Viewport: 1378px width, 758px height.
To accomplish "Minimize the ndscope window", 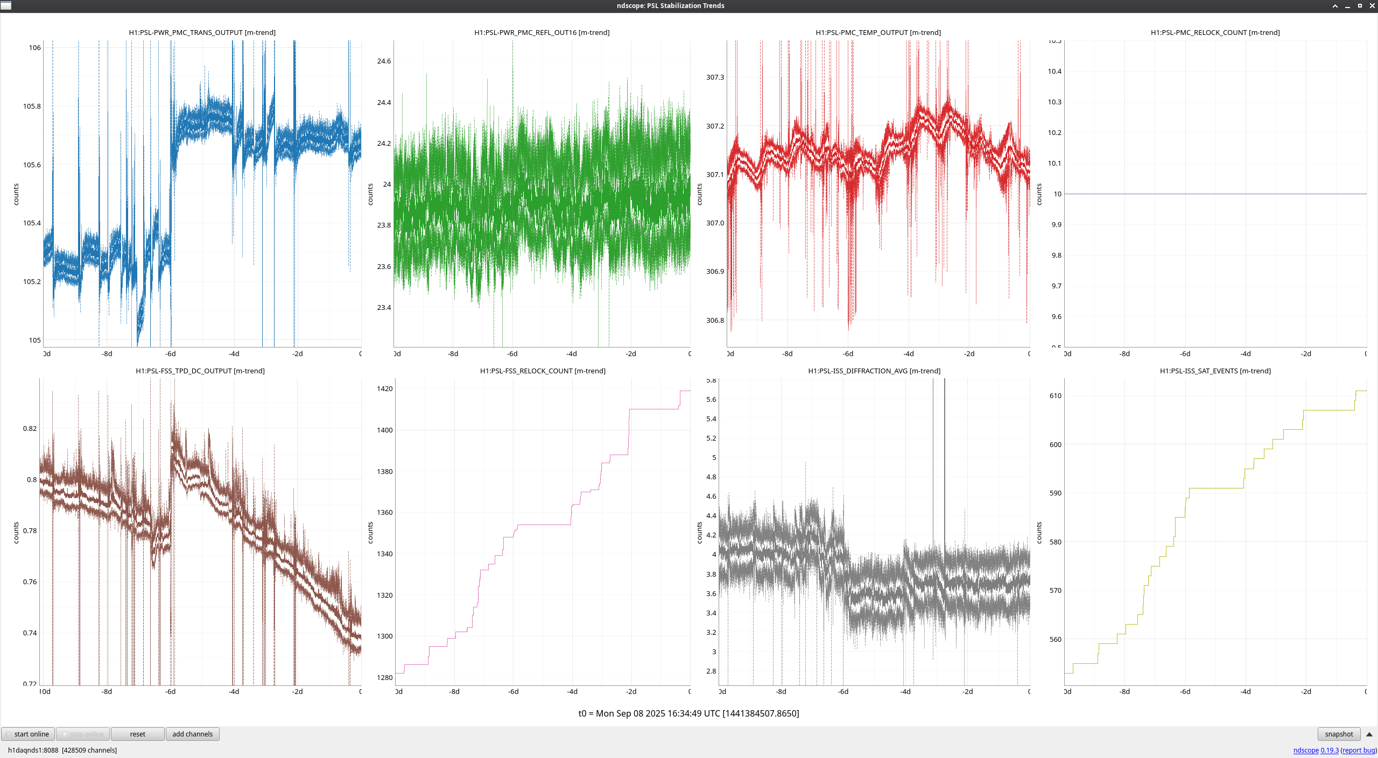I will coord(1347,6).
